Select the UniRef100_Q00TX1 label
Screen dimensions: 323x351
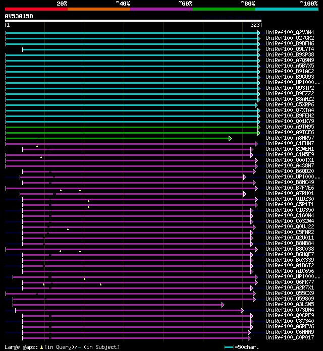(x=290, y=160)
